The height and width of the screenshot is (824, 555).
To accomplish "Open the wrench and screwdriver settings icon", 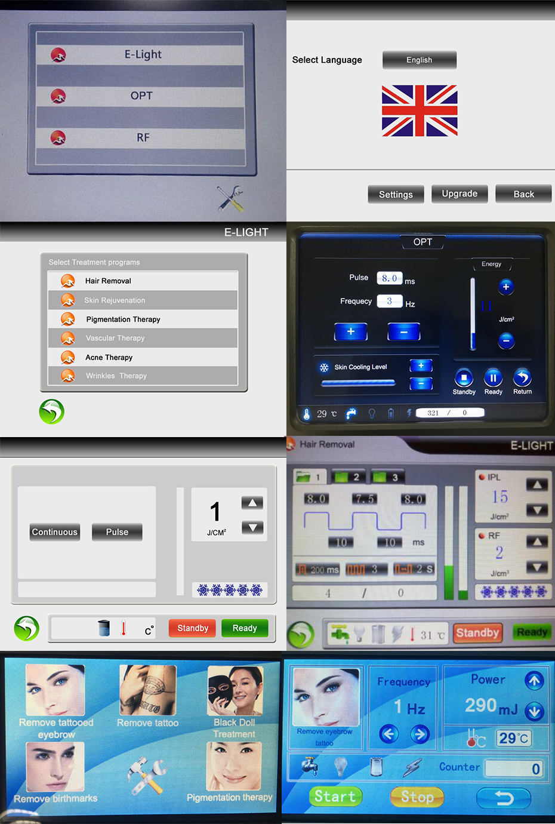I will [x=230, y=199].
